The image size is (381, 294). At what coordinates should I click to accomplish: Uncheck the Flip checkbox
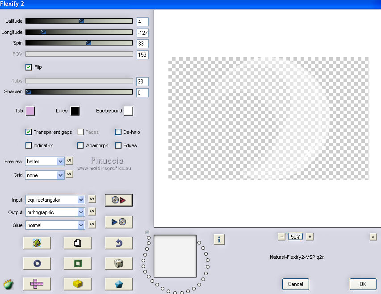pyautogui.click(x=29, y=67)
